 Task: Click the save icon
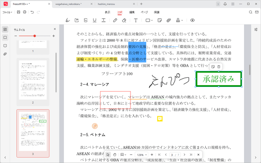click(18, 12)
